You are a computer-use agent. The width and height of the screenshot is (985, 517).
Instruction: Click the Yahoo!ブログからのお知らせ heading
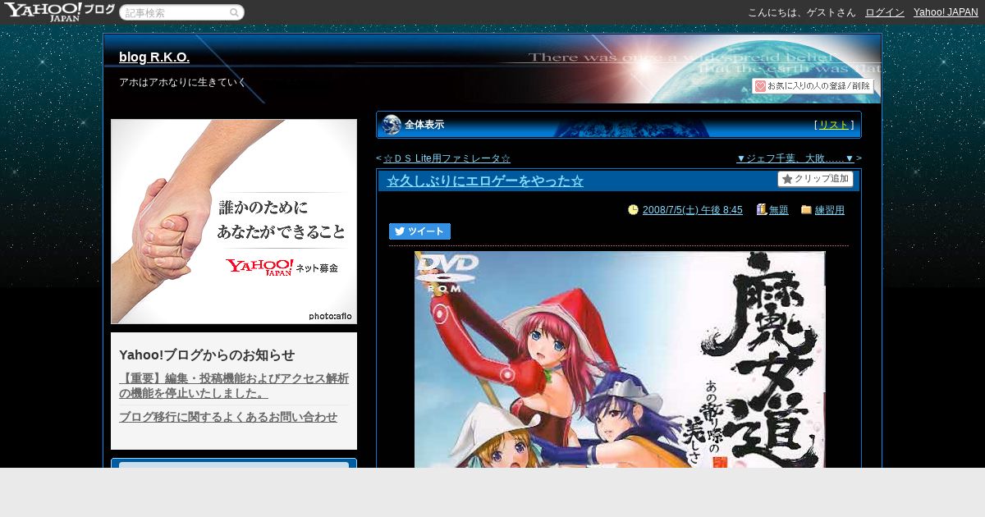[x=207, y=355]
